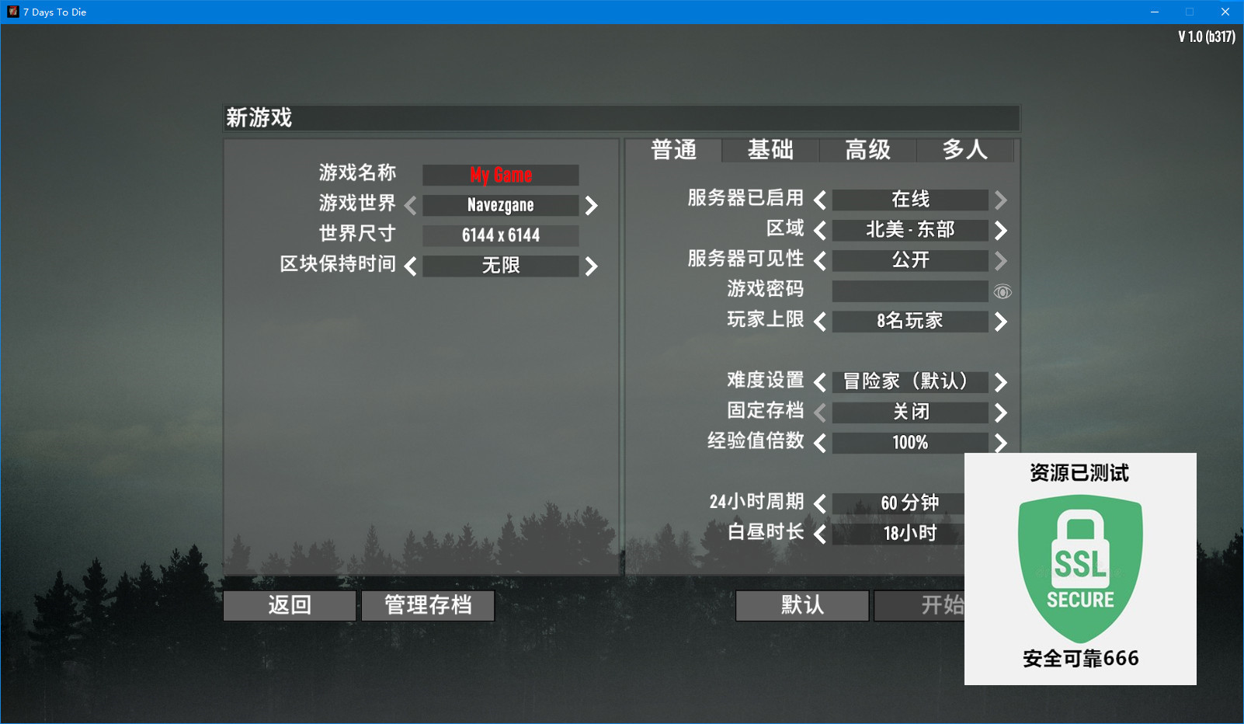Click the 6144 x 6144 world size
This screenshot has height=724, width=1244.
(x=501, y=235)
